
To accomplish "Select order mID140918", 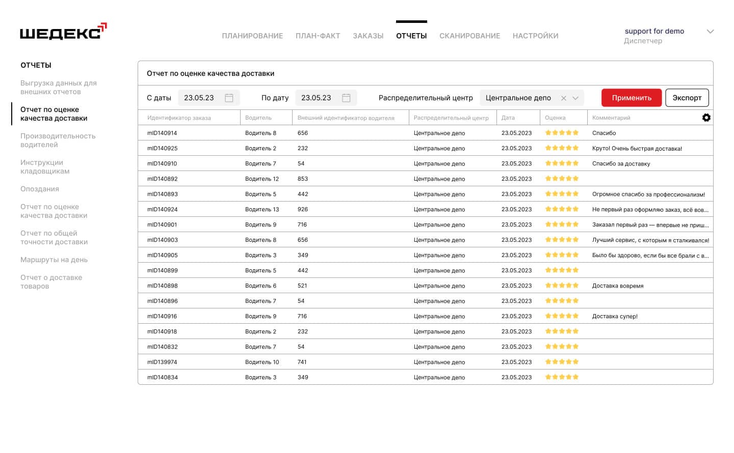I will 162,331.
